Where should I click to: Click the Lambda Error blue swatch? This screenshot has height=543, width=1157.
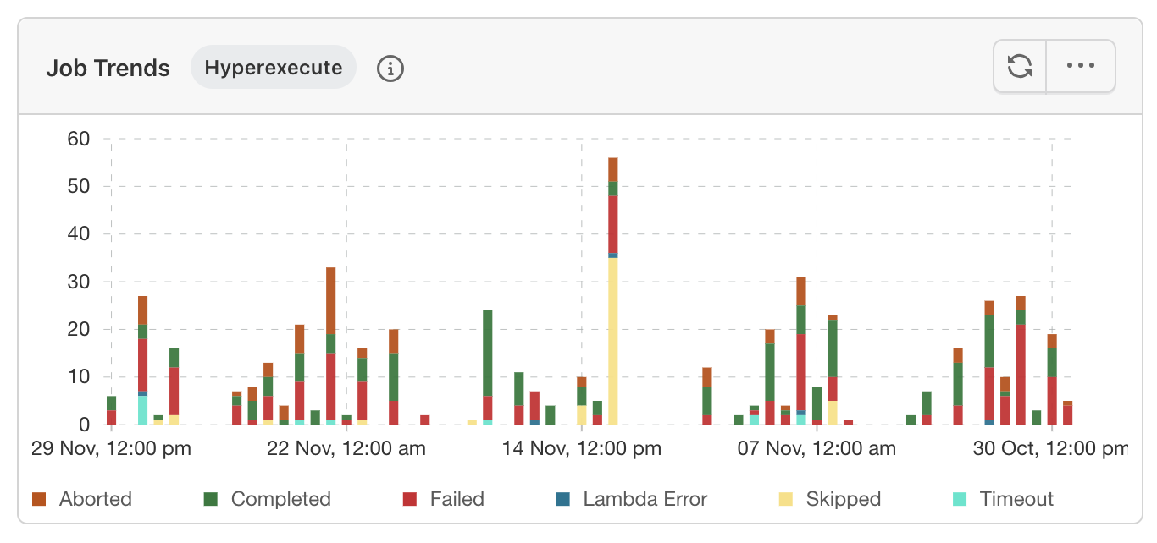[x=563, y=499]
